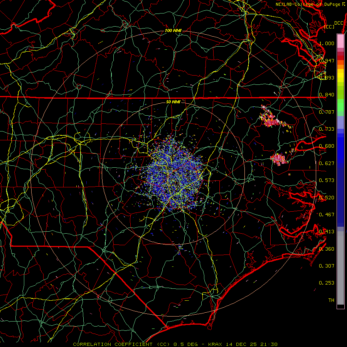
Task: Pick the bright green segment of color scale
Action: tap(340, 105)
